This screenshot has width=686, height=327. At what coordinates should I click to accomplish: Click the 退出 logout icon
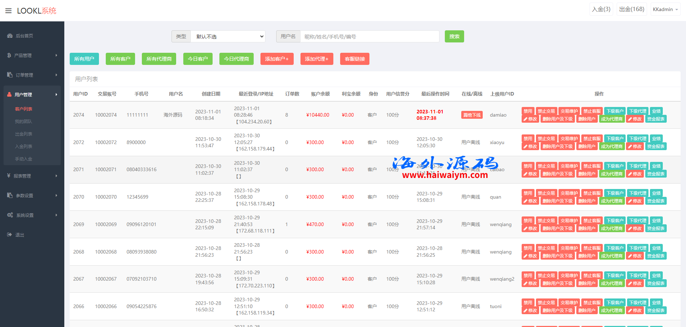[10, 235]
